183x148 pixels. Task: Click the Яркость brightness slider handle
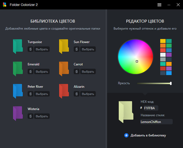pos(171,83)
